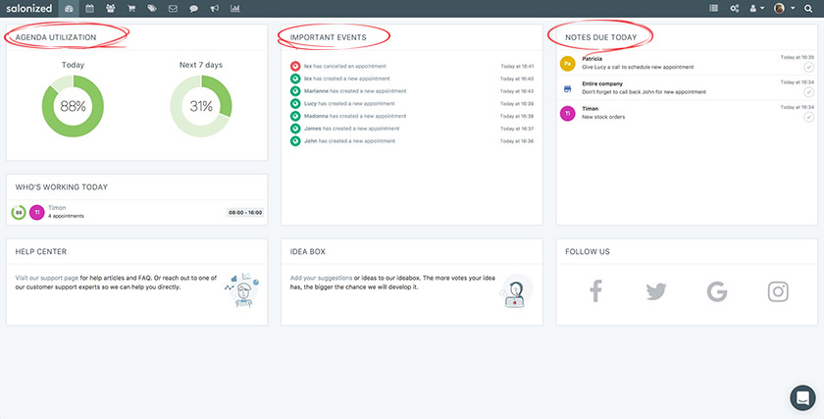
Task: Open the list view icon in navbar
Action: tap(714, 9)
